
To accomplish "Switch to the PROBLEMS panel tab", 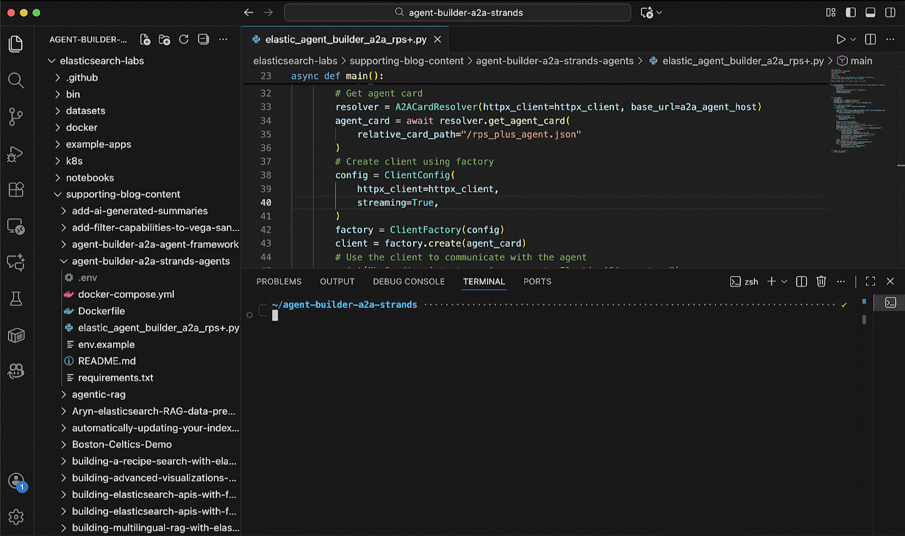I will (x=279, y=282).
